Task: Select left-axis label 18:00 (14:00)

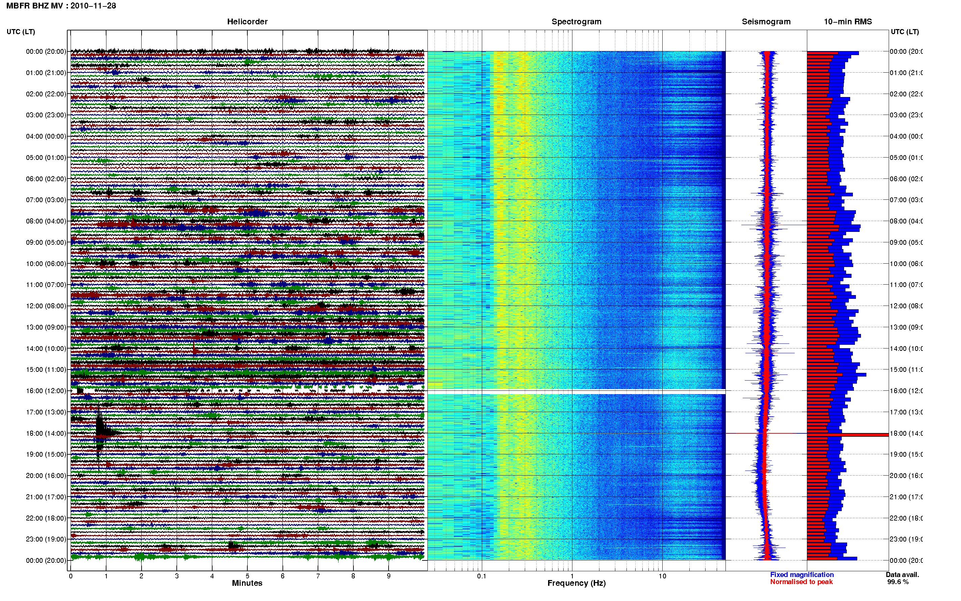Action: 46,433
